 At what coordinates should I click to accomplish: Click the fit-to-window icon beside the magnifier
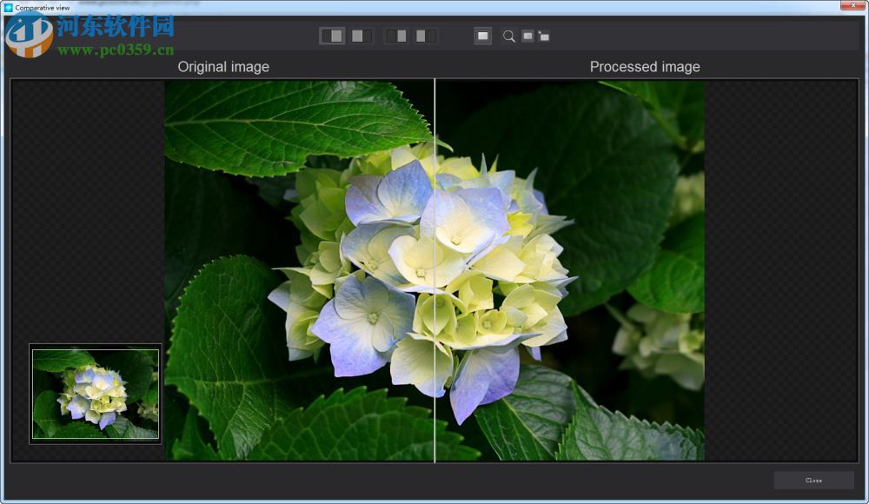[x=527, y=36]
